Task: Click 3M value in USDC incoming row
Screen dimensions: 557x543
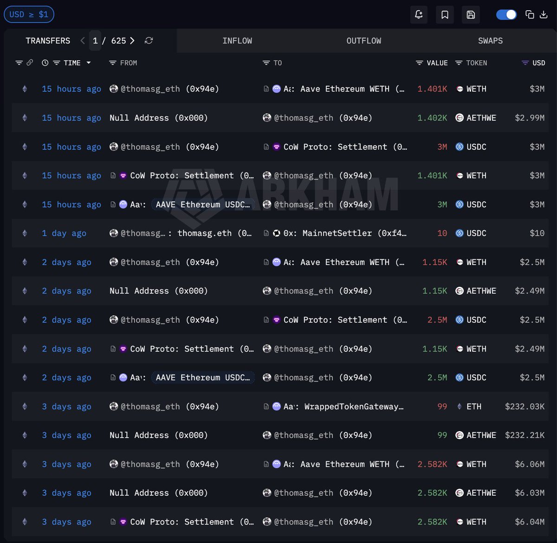Action: [442, 205]
